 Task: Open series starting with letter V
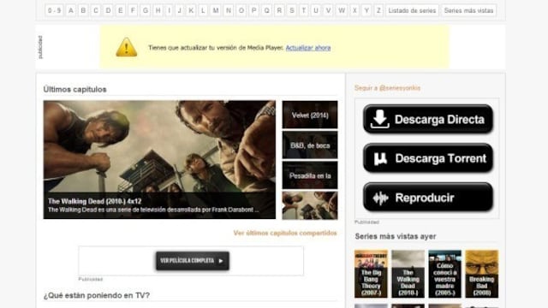[x=329, y=10]
